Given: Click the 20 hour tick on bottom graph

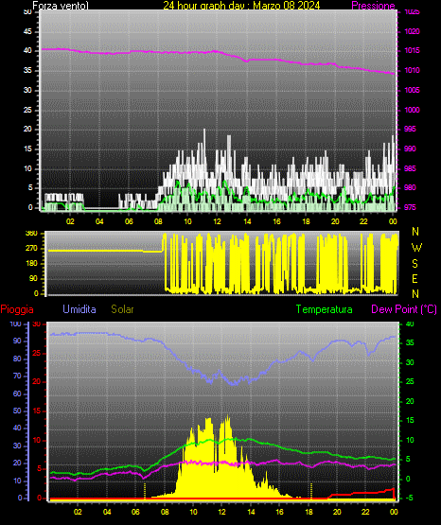Looking at the screenshot, I should click(337, 512).
